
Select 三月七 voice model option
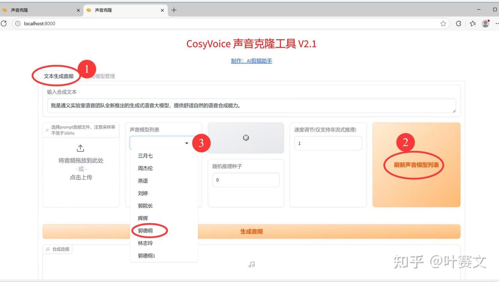(145, 156)
